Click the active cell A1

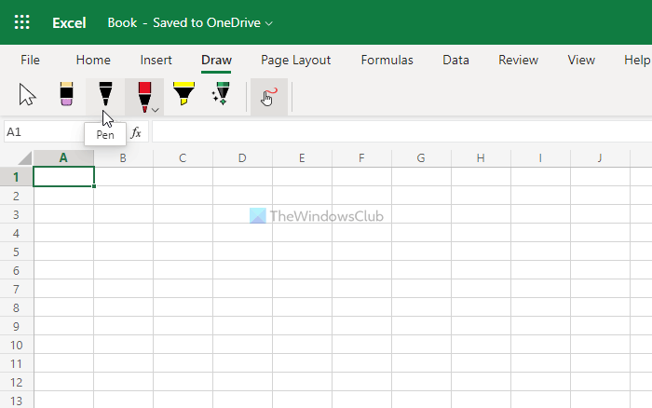tap(63, 177)
